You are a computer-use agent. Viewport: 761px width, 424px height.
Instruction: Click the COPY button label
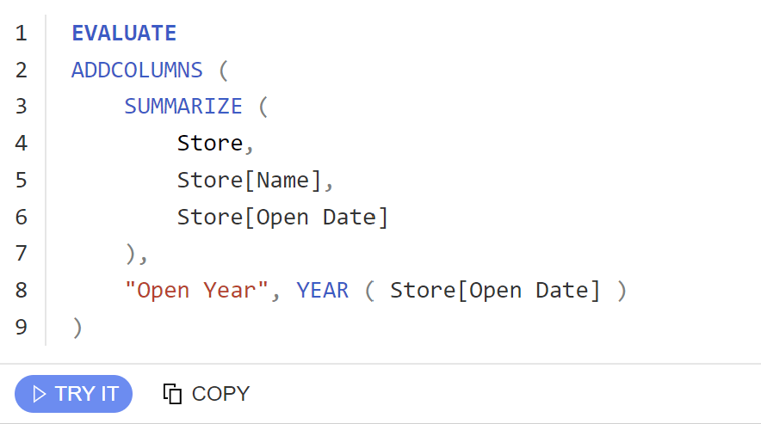click(x=220, y=394)
